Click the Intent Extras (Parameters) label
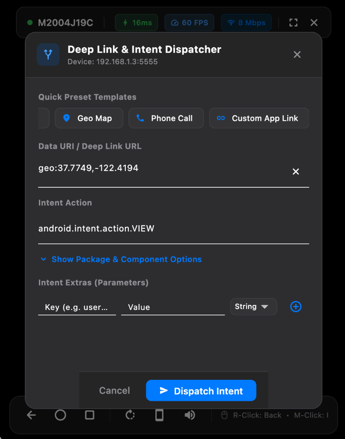 93,283
